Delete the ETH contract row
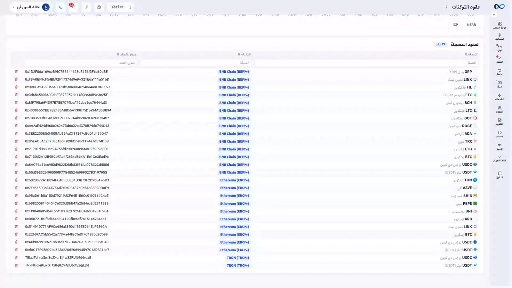The image size is (512, 288). coord(16,149)
